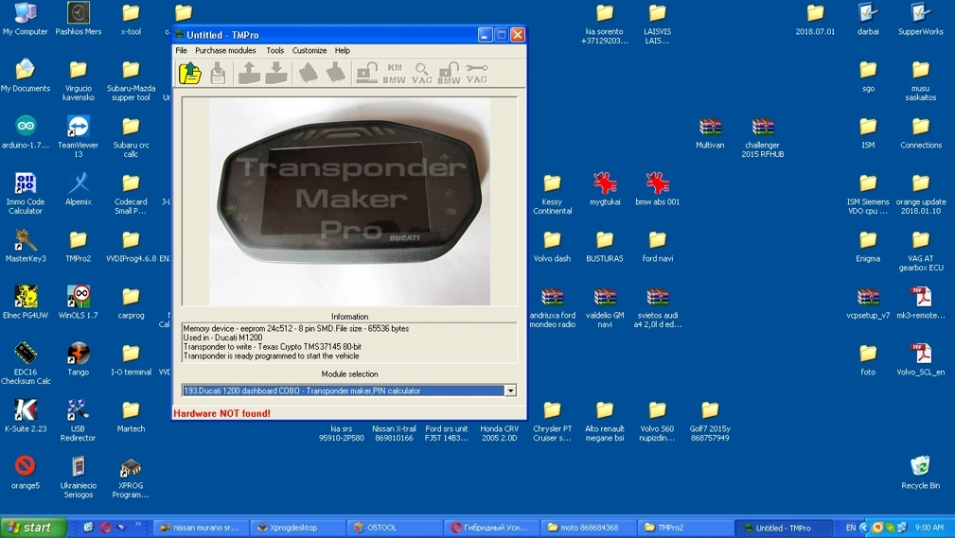The width and height of the screenshot is (955, 538).
Task: Click the 'Used in - Ducati M1200' info line
Action: click(223, 338)
